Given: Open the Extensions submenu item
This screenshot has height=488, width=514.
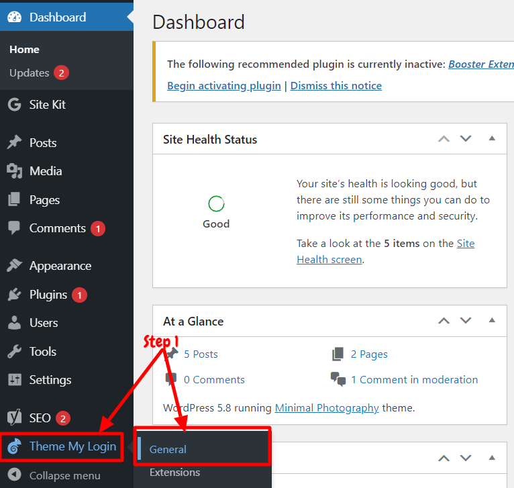Looking at the screenshot, I should tap(174, 473).
